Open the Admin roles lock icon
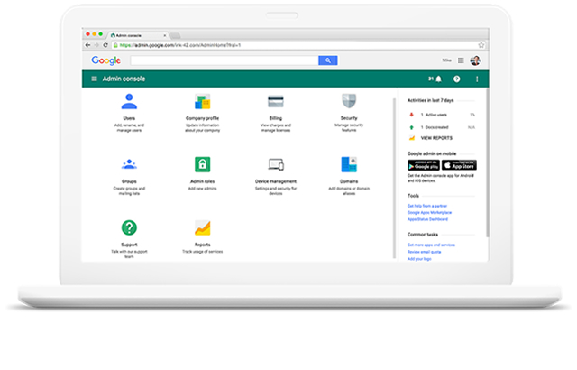The height and width of the screenshot is (370, 577). pos(202,164)
